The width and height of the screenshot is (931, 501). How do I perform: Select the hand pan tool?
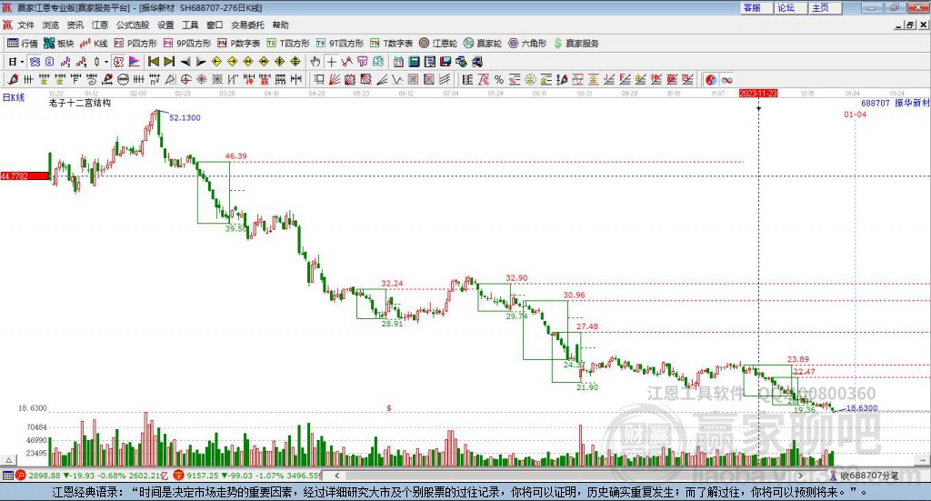click(315, 62)
